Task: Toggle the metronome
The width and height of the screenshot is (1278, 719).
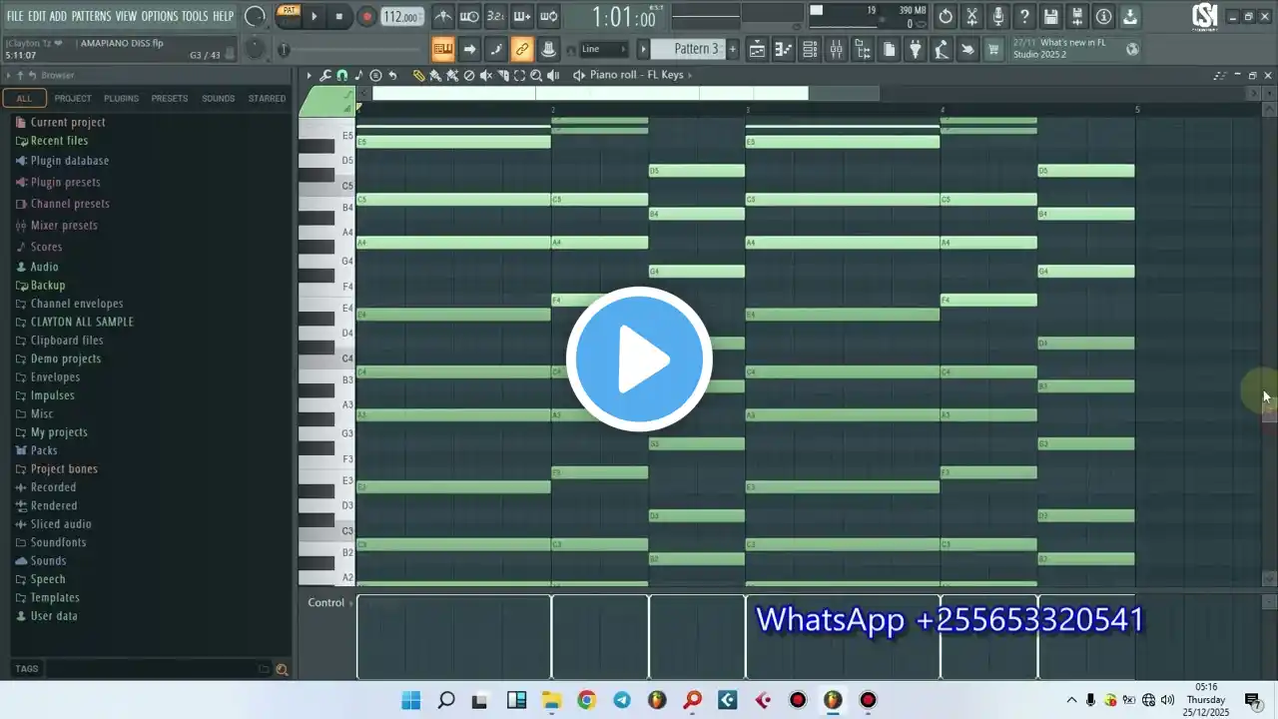Action: [x=442, y=16]
